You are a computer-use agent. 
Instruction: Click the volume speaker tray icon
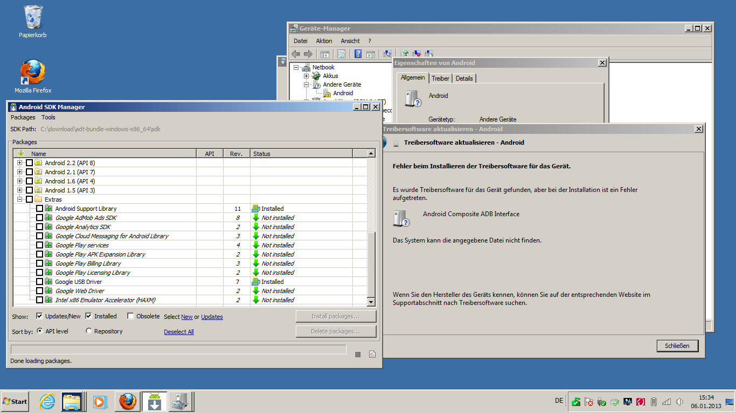tap(680, 402)
